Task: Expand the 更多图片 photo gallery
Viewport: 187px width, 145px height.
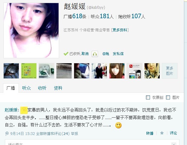Action: click(170, 71)
